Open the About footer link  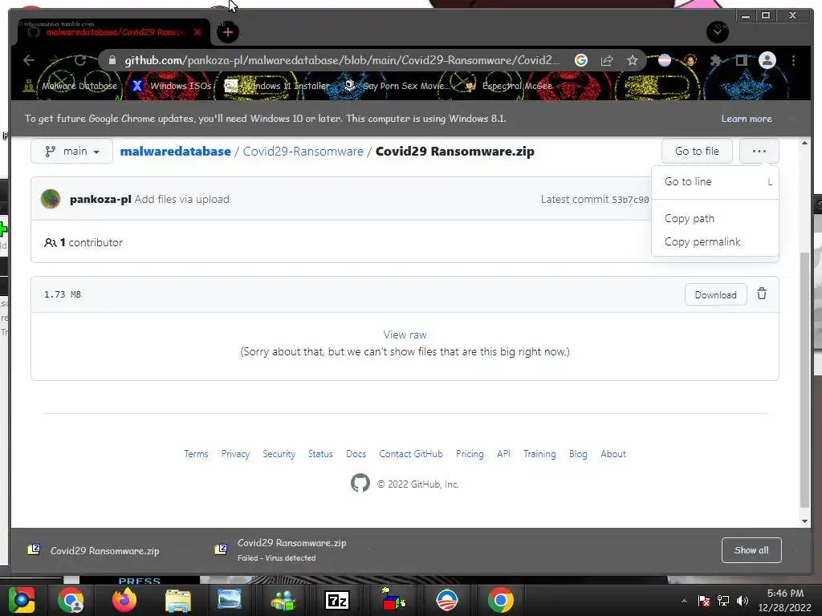coord(613,454)
